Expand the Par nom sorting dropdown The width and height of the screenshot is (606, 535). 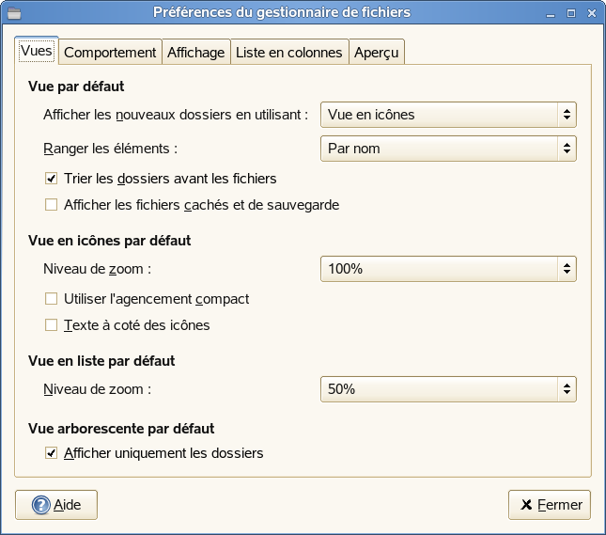tap(448, 148)
